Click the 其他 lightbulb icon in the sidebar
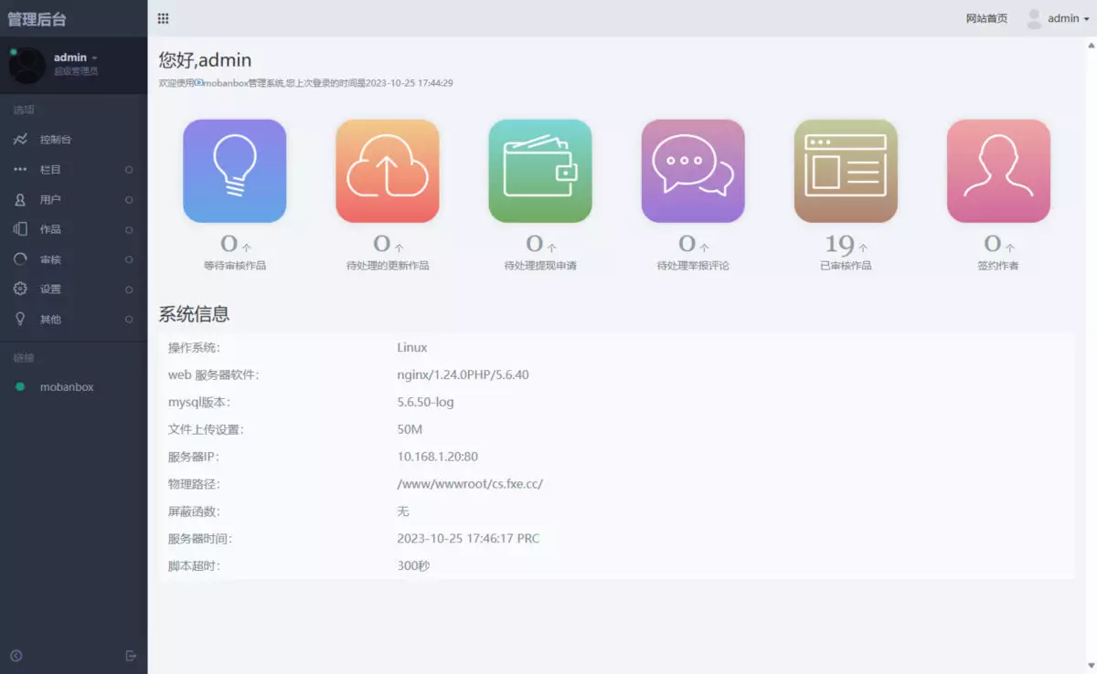 pyautogui.click(x=20, y=319)
